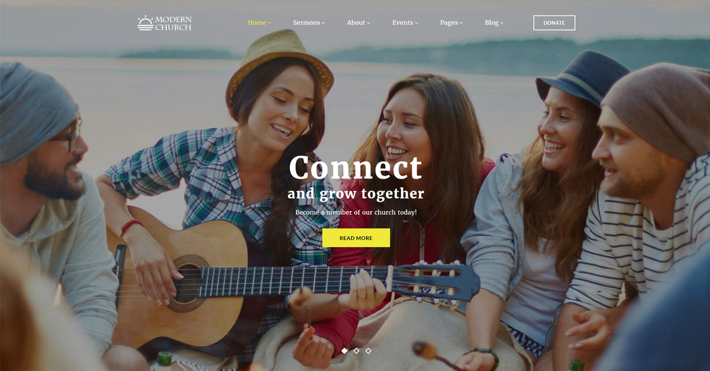The width and height of the screenshot is (710, 371).
Task: Expand the chevron next to Home
Action: tap(269, 23)
